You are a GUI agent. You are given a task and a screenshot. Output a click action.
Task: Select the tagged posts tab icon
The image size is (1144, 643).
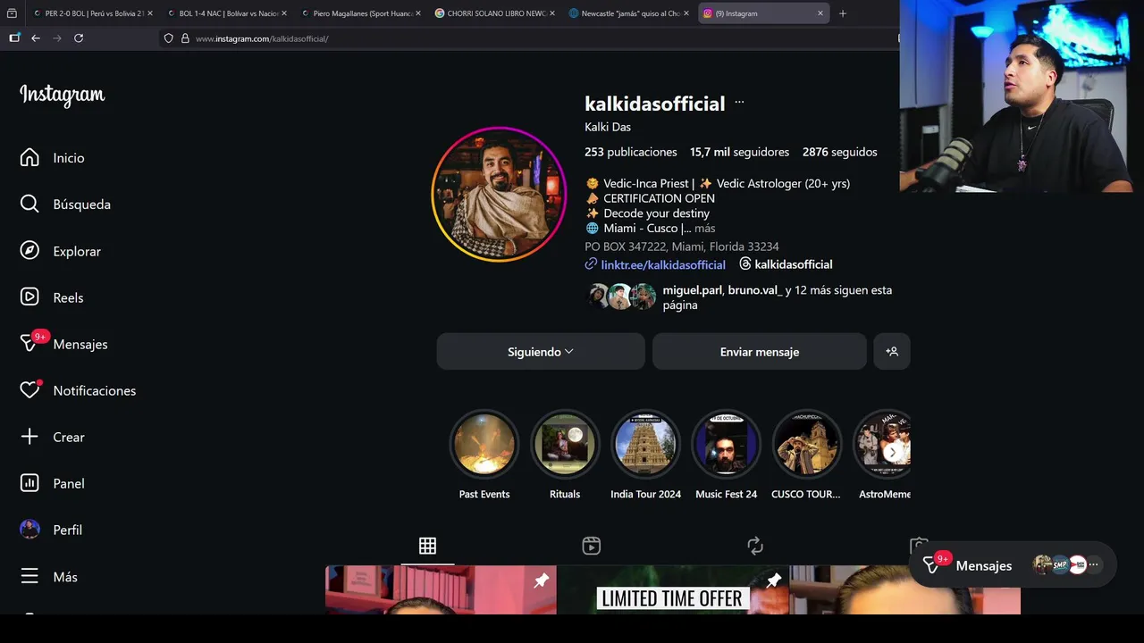tap(919, 546)
